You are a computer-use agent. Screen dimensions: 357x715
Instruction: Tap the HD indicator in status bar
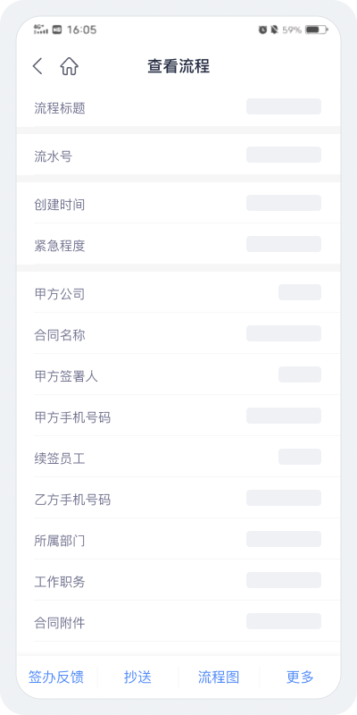[57, 30]
